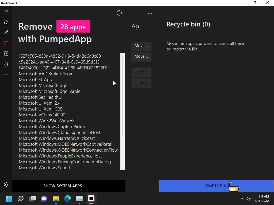This screenshot has height=205, width=274.
Task: Select Microsoft.MicrosoftEdge entry
Action: (x=43, y=86)
